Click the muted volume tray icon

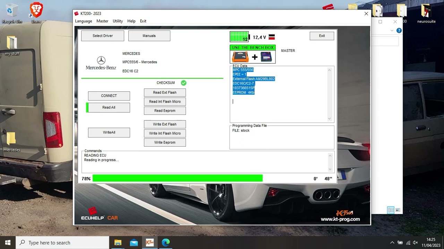tap(416, 243)
